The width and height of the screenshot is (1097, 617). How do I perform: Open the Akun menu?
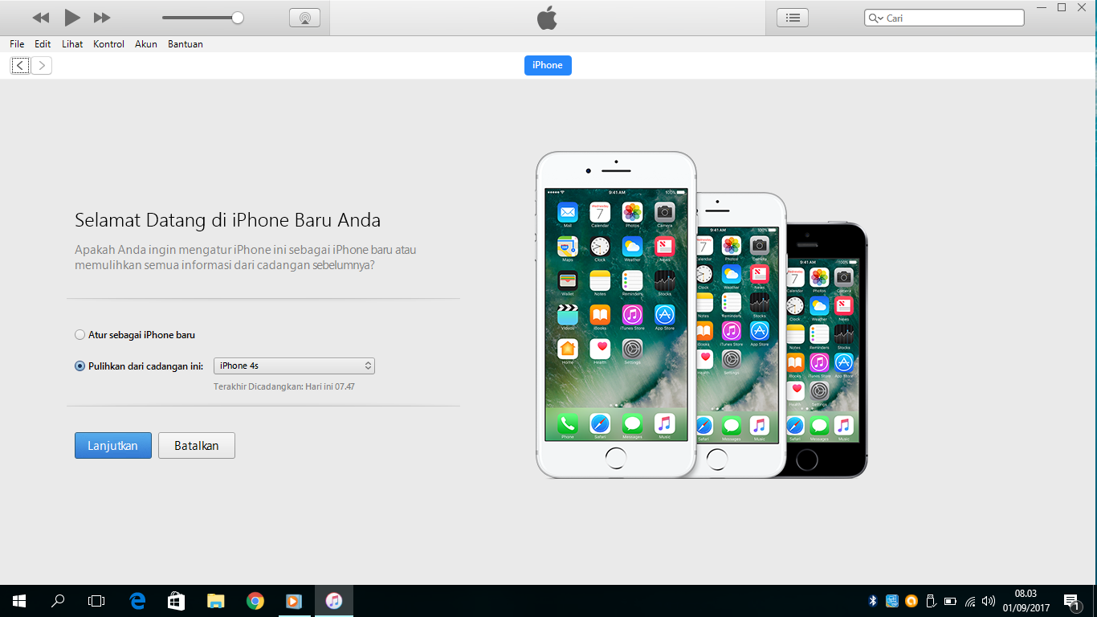[x=146, y=44]
